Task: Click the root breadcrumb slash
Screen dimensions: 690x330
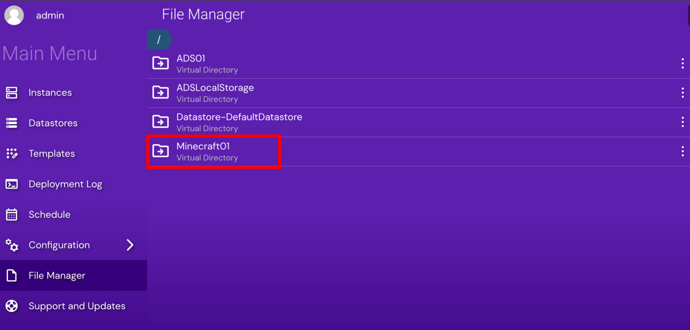Action: pos(159,40)
